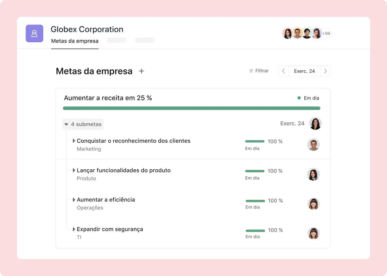Click the first member avatar in the header

pos(288,33)
